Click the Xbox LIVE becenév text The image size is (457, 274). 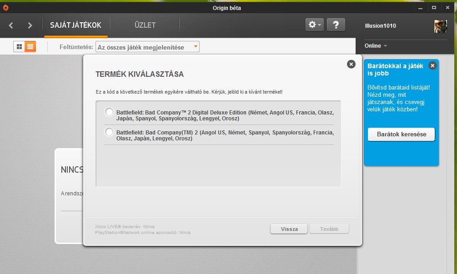(125, 227)
